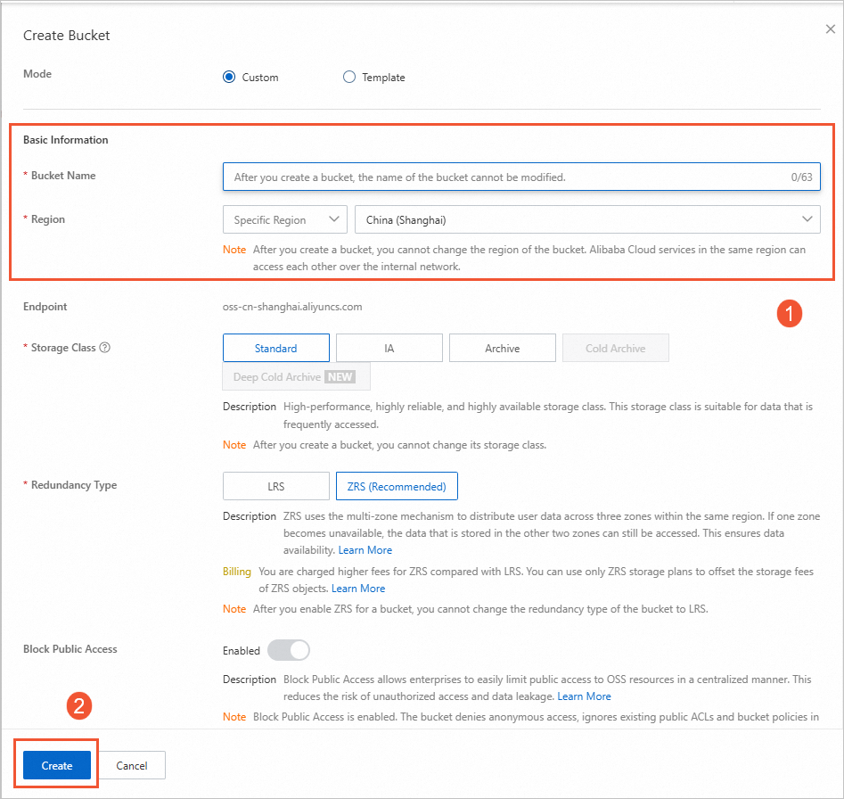Viewport: 844px width, 799px height.
Task: Open the China (Shanghai) region dropdown
Action: [587, 219]
